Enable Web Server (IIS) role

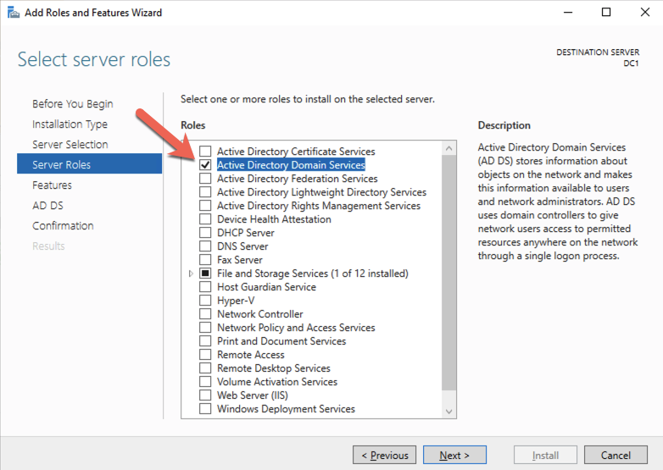point(205,395)
